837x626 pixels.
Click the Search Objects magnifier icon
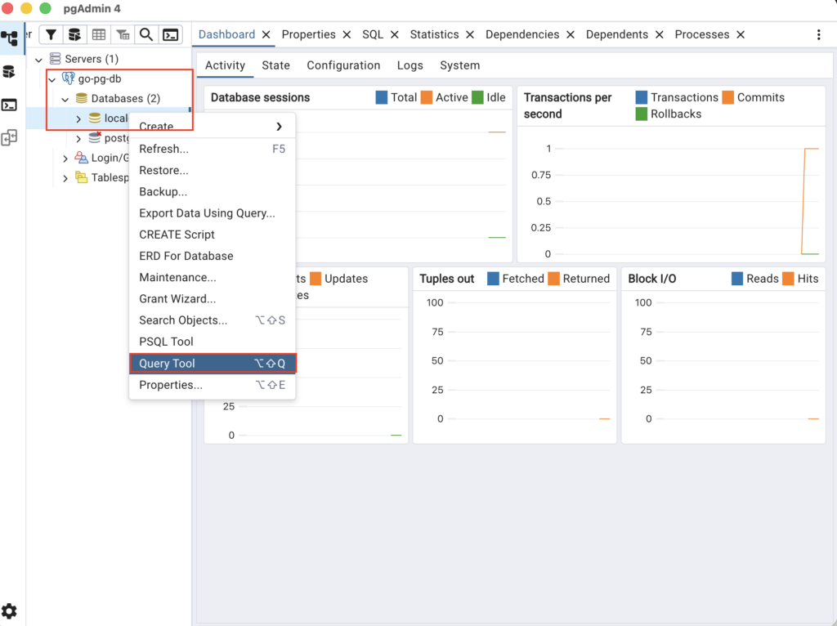[x=145, y=34]
